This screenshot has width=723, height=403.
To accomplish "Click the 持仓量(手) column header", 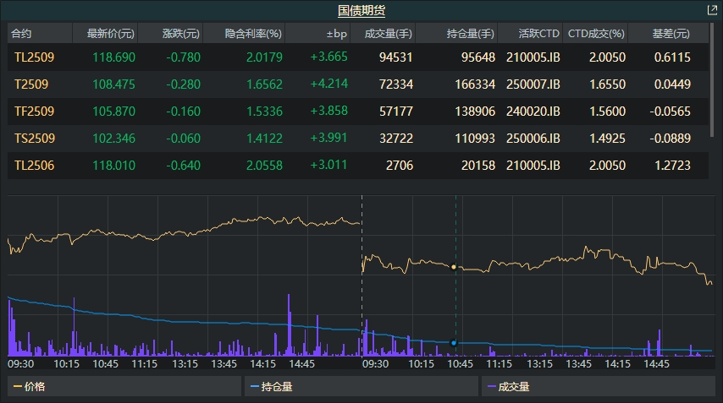I will pos(470,34).
